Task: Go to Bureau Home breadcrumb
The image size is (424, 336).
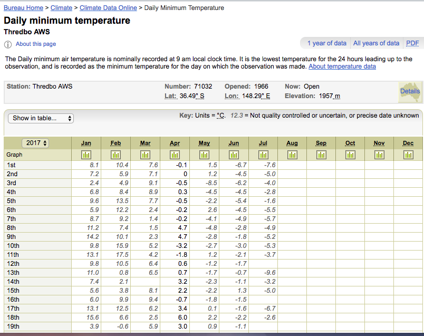Action: 23,8
